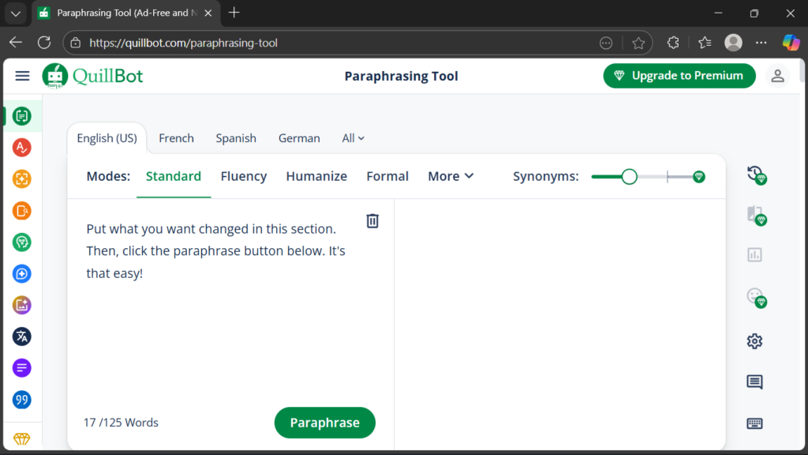Open tone suggestions (smiley icon)
The image size is (808, 455).
pyautogui.click(x=754, y=298)
